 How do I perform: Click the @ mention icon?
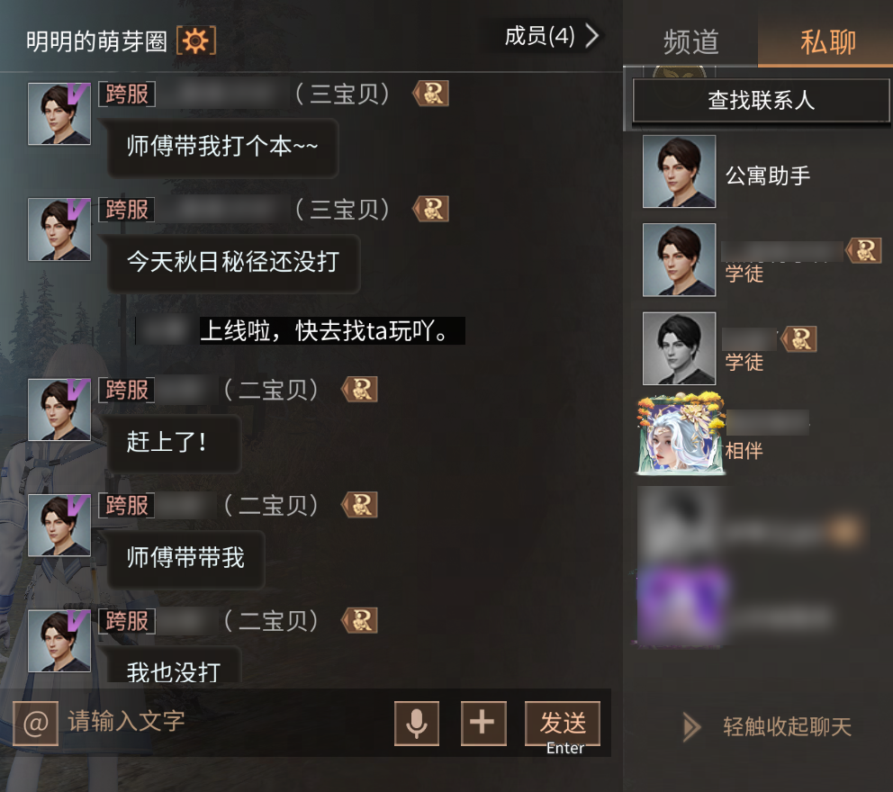coord(36,724)
